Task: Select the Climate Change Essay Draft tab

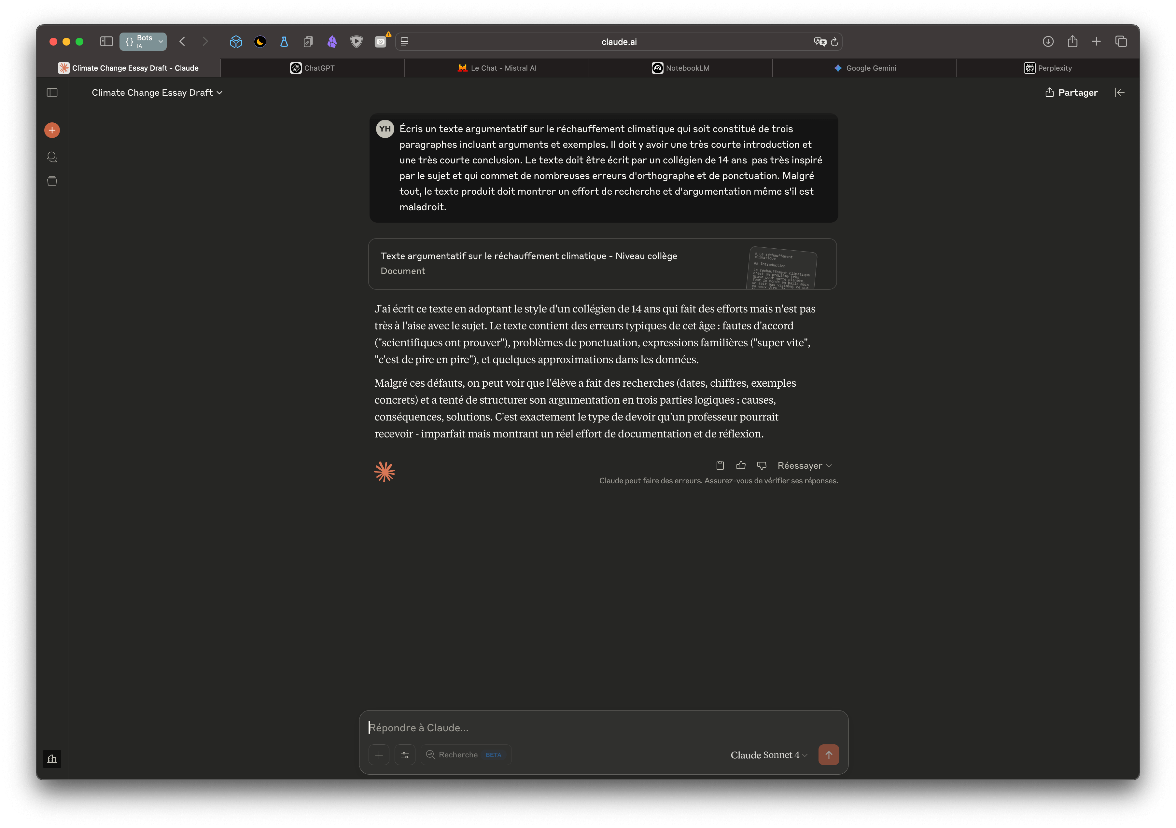Action: (128, 68)
